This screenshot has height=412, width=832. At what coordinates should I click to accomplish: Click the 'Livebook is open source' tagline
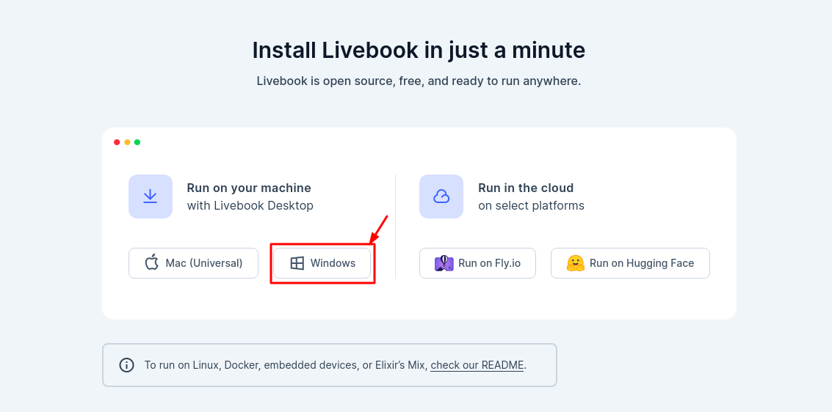coord(419,81)
